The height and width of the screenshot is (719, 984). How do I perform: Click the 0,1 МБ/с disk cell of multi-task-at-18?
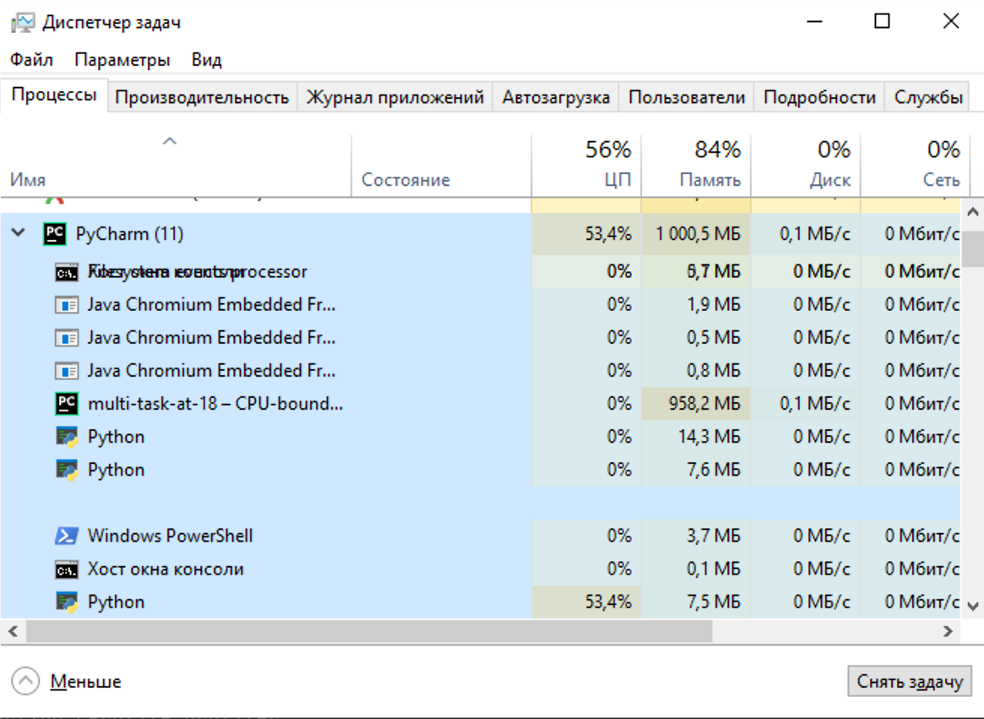point(806,404)
